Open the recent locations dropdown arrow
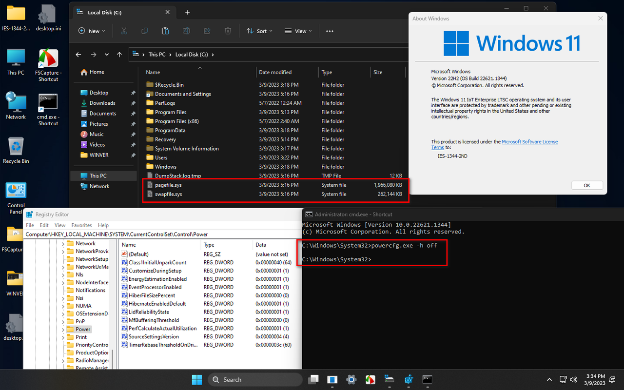 (x=106, y=55)
